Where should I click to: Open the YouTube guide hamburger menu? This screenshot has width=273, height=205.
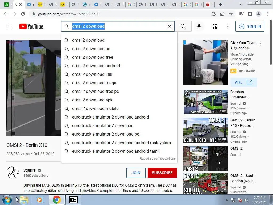tap(10, 26)
